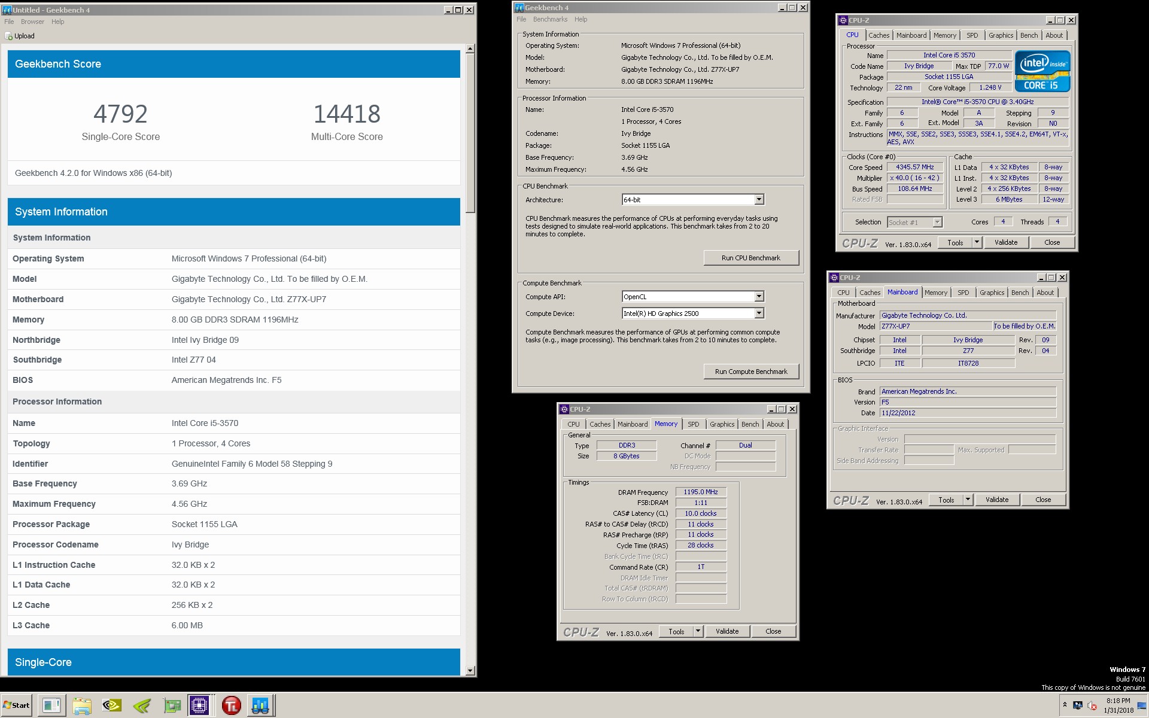Viewport: 1149px width, 718px height.
Task: Click Run Compute Benchmark button
Action: (x=751, y=372)
